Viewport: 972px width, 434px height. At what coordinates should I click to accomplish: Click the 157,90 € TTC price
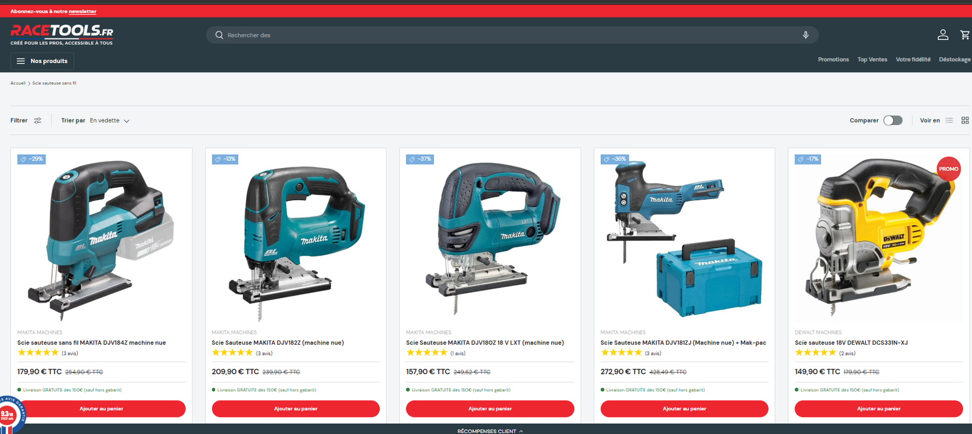coord(428,371)
